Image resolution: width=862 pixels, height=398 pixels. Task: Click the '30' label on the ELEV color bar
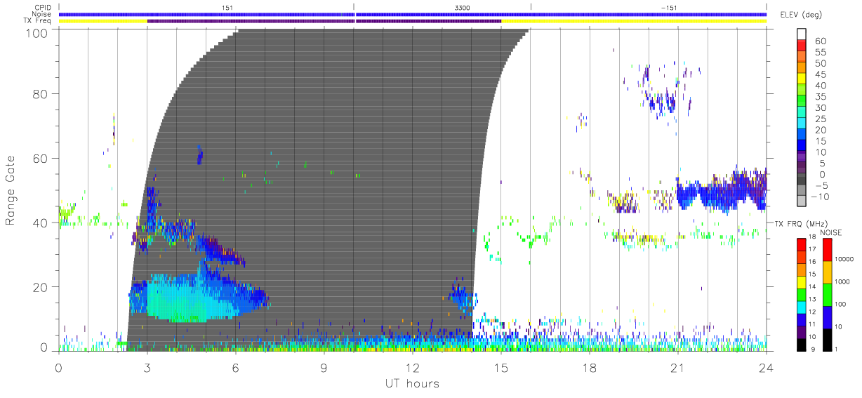pos(821,107)
